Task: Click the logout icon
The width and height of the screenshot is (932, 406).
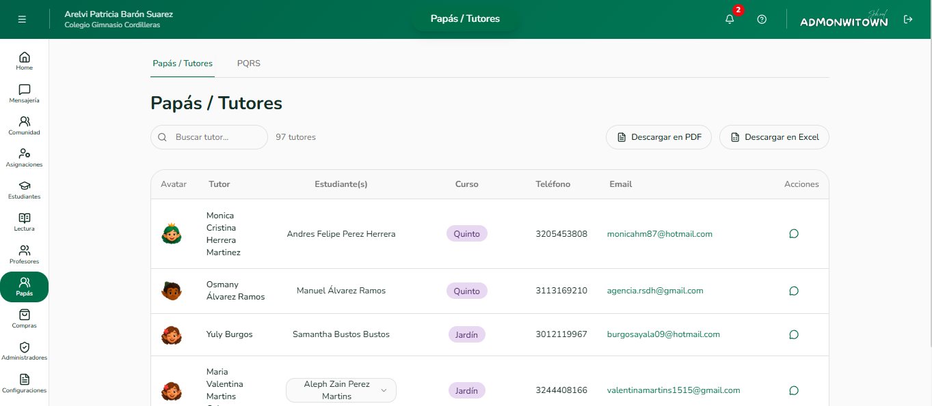Action: [x=908, y=19]
